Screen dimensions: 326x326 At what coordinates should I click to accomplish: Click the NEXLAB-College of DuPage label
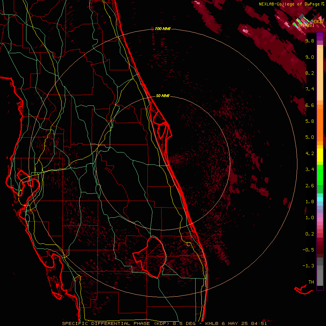(x=289, y=4)
